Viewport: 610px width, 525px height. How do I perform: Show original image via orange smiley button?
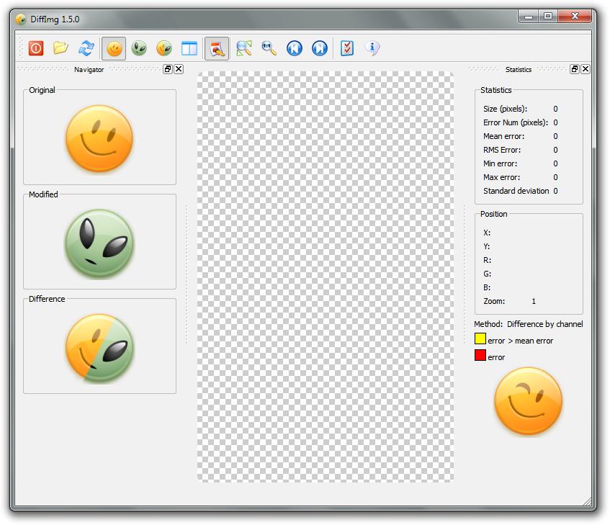coord(115,48)
